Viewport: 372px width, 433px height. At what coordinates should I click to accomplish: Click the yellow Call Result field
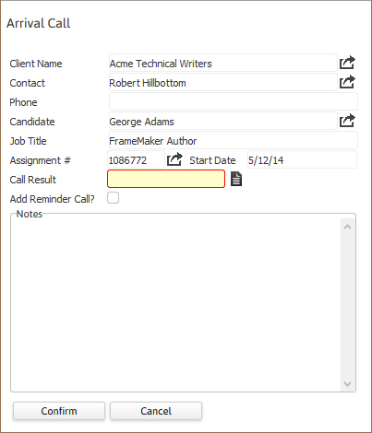pos(166,179)
